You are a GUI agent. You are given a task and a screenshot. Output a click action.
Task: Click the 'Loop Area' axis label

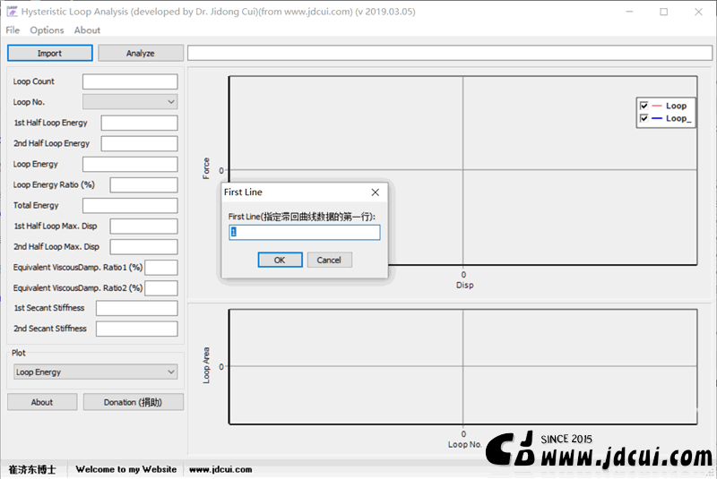point(206,365)
